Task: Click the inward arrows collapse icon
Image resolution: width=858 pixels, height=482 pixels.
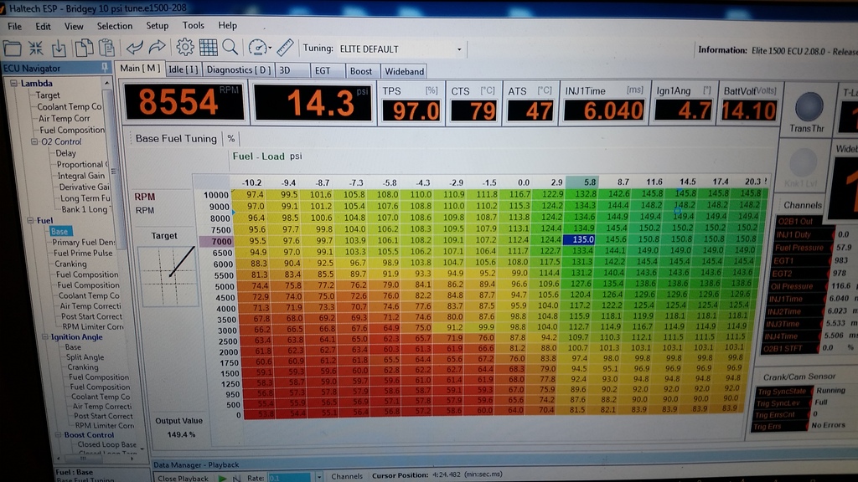Action: pyautogui.click(x=36, y=48)
